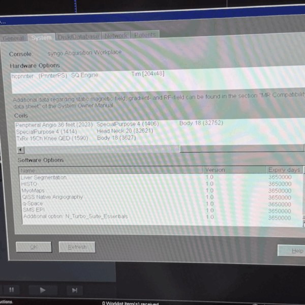Click the OK button
This screenshot has height=305, width=305.
(x=34, y=247)
